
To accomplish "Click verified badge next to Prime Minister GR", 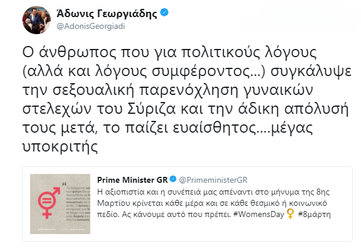I will 173,179.
